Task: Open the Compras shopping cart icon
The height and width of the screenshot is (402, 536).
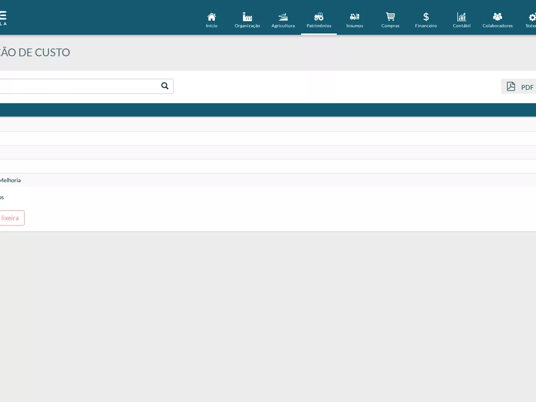Action: click(390, 17)
